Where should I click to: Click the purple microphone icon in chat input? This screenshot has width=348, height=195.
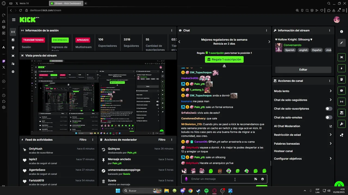pyautogui.click(x=186, y=179)
